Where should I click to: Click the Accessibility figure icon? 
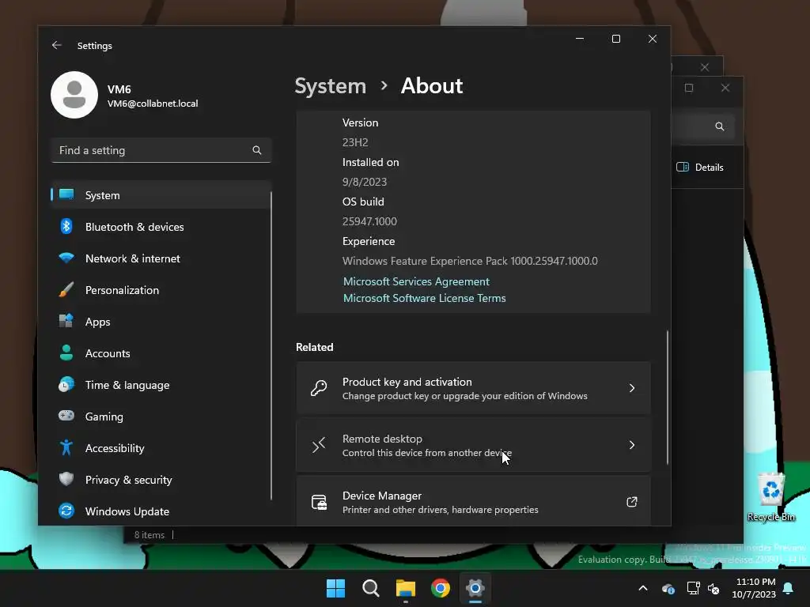(66, 447)
